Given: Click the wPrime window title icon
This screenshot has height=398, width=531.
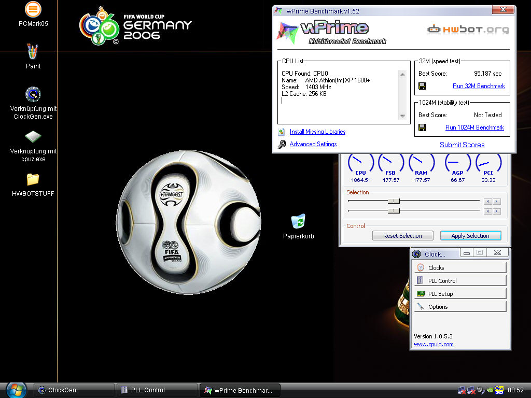Looking at the screenshot, I should click(x=278, y=11).
